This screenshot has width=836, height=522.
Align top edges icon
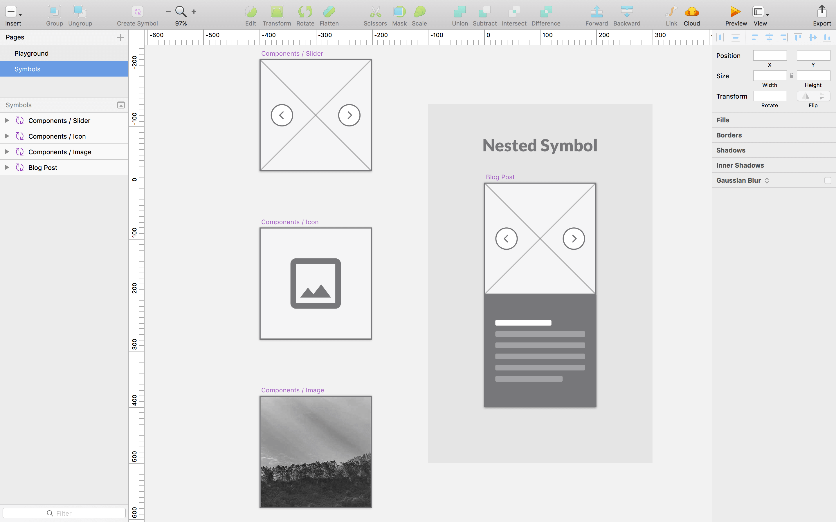(798, 37)
